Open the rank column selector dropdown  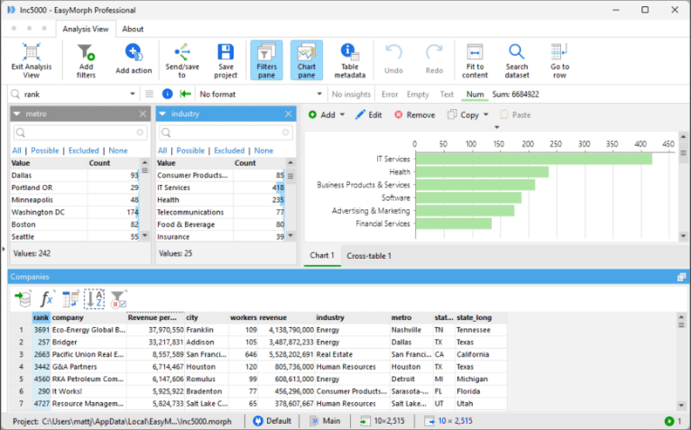[x=133, y=94]
